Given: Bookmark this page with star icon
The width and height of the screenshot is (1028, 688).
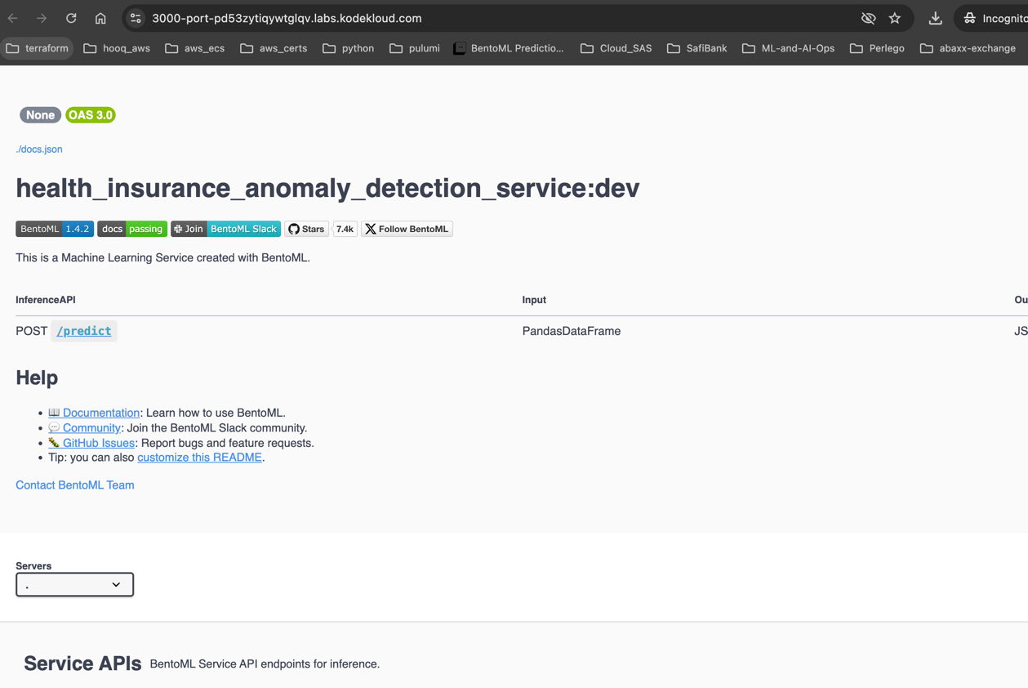Looking at the screenshot, I should click(x=895, y=18).
